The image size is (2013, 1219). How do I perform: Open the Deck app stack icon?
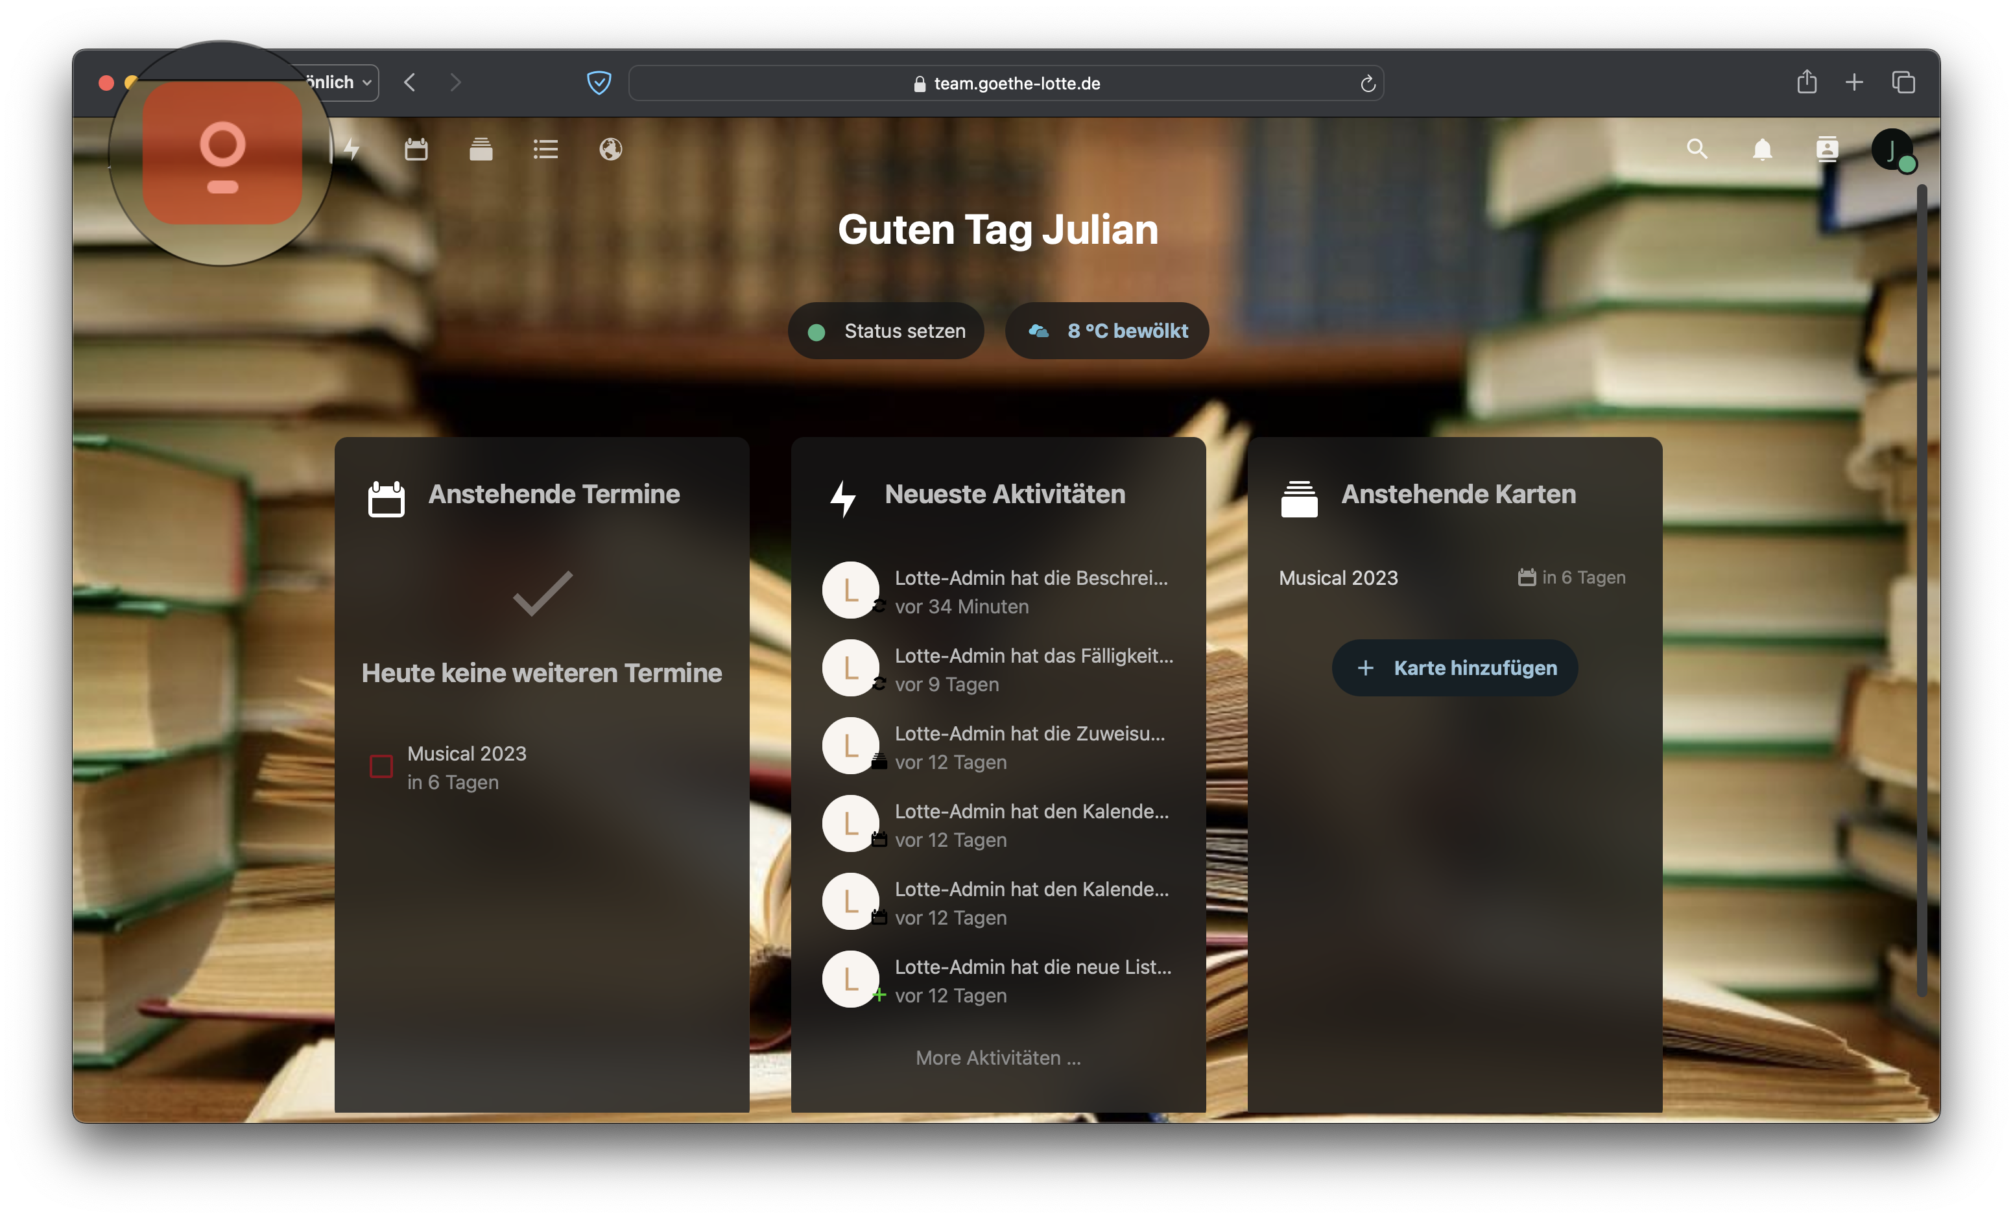481,150
